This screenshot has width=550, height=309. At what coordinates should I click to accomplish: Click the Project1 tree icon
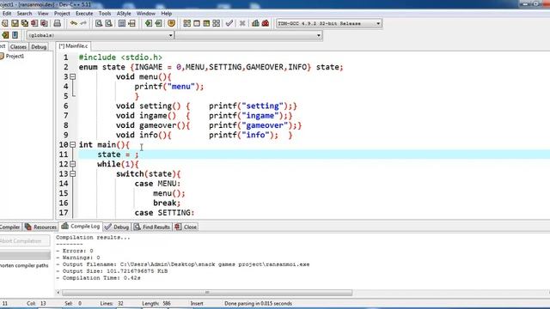[2, 56]
